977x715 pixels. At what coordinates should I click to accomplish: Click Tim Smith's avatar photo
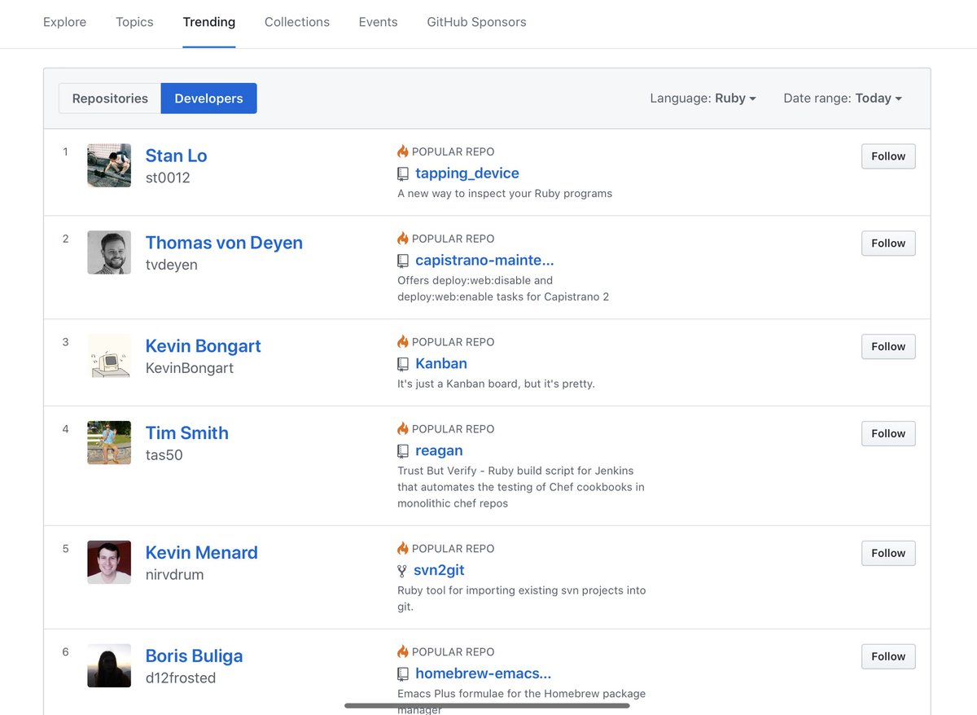click(x=109, y=443)
